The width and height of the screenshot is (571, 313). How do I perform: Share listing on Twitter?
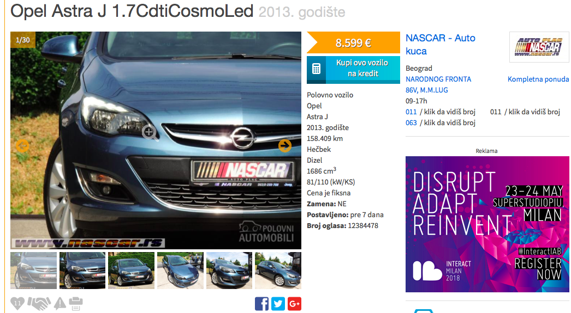(278, 304)
